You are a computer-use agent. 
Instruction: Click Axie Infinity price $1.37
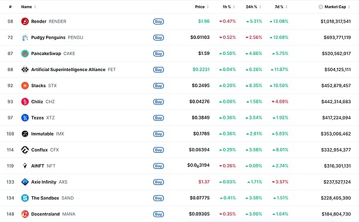click(x=204, y=182)
